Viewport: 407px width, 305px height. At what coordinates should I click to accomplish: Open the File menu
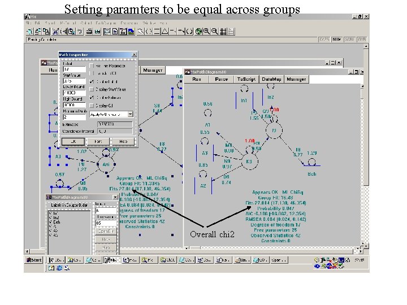(x=29, y=23)
